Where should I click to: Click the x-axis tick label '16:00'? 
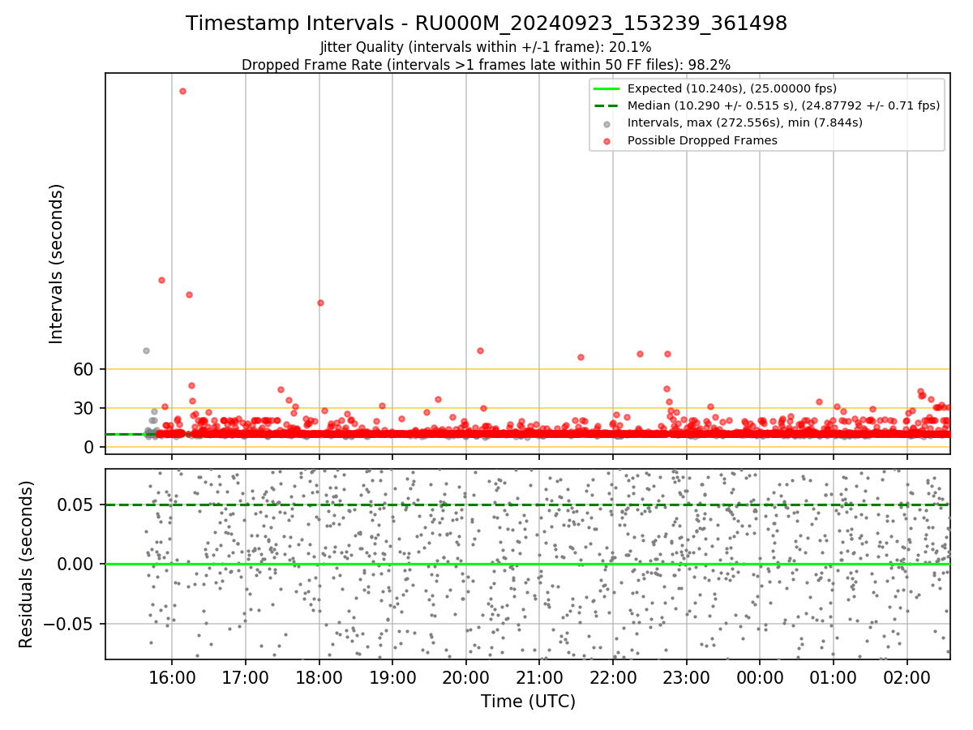click(172, 676)
